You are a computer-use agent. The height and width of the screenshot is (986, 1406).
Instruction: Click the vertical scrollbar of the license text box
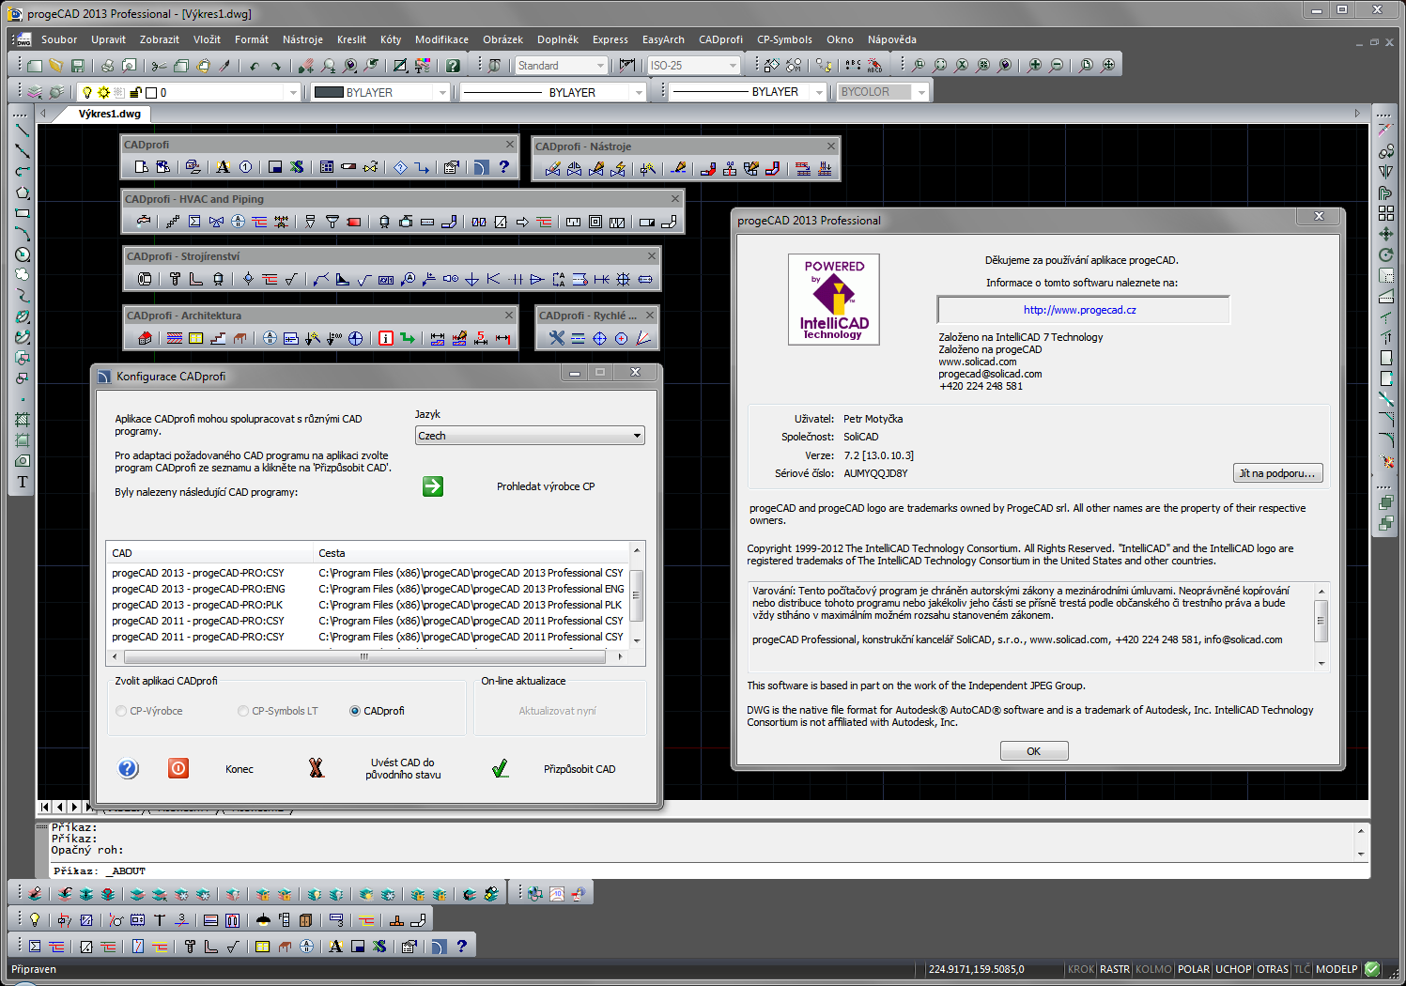pos(1321,627)
